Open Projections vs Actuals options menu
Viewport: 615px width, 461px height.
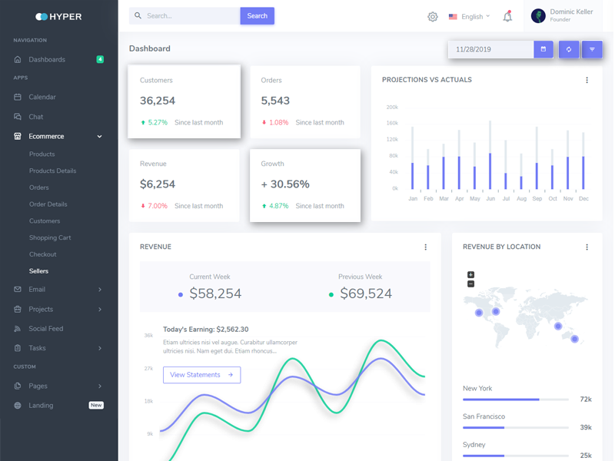pyautogui.click(x=587, y=80)
